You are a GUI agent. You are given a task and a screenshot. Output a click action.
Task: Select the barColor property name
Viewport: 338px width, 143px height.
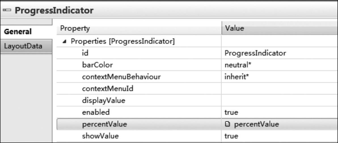click(x=98, y=65)
